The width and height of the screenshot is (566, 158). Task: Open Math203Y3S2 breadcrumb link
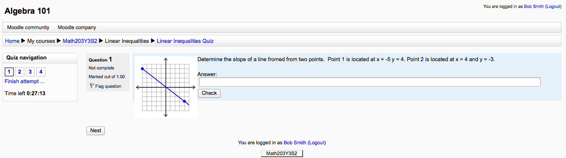click(x=80, y=41)
